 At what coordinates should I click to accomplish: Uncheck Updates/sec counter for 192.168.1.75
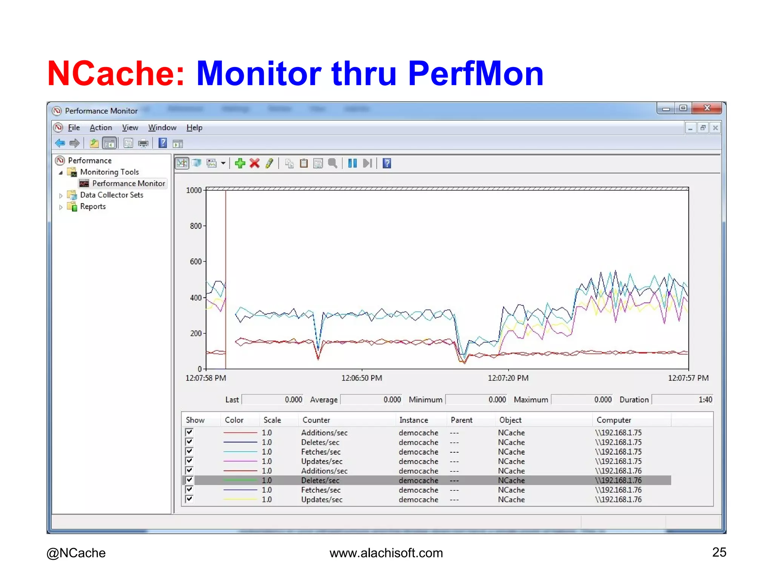click(189, 461)
